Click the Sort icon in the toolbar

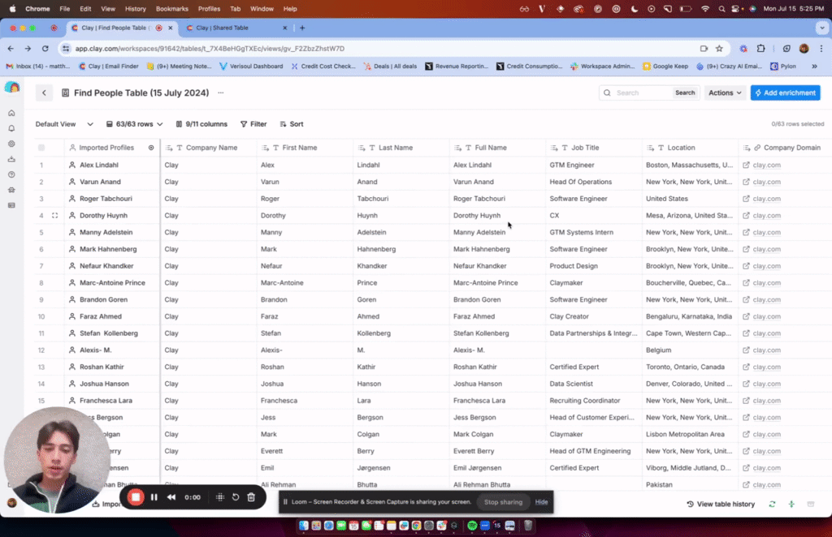pyautogui.click(x=283, y=124)
